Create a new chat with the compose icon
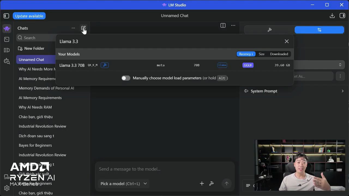Image resolution: width=349 pixels, height=196 pixels. click(83, 28)
